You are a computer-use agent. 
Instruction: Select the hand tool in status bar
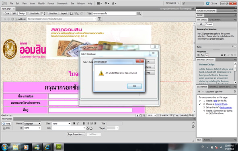point(141,115)
